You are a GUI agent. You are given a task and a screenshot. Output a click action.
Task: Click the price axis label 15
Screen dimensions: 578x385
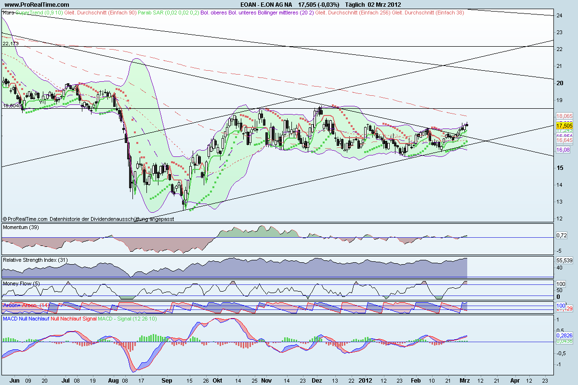click(x=560, y=167)
